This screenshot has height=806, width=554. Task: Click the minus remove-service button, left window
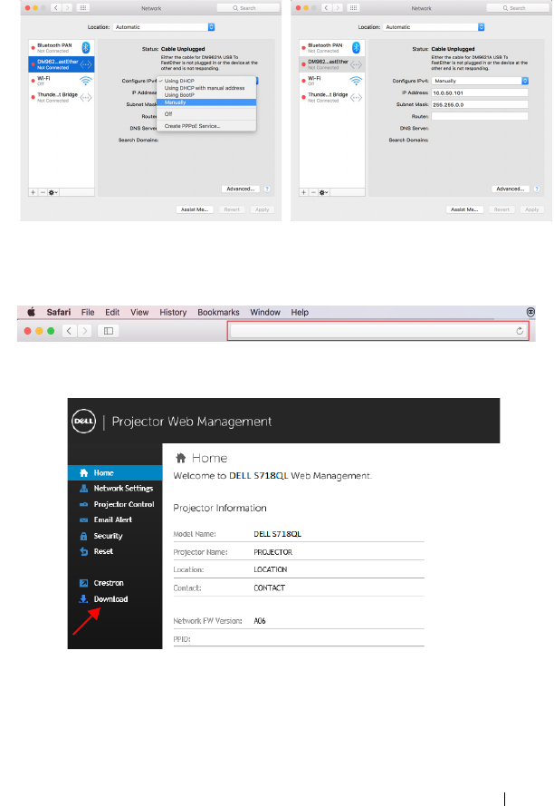coord(43,192)
